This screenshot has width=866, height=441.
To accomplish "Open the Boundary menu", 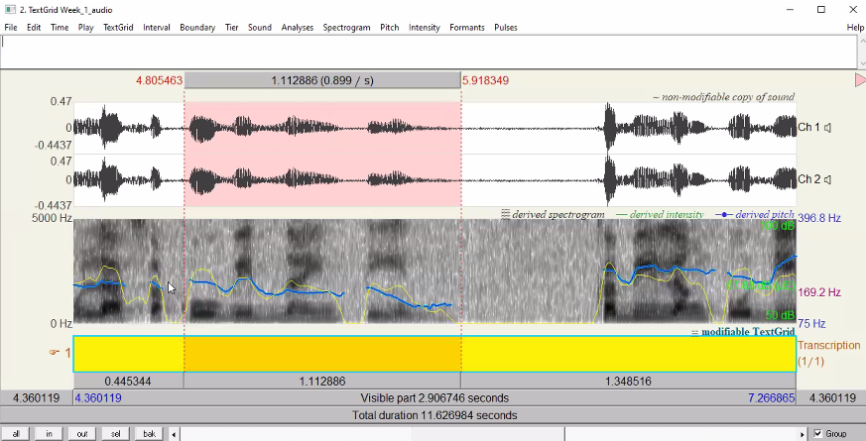I will click(x=197, y=28).
